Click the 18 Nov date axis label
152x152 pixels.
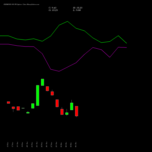point(17,145)
